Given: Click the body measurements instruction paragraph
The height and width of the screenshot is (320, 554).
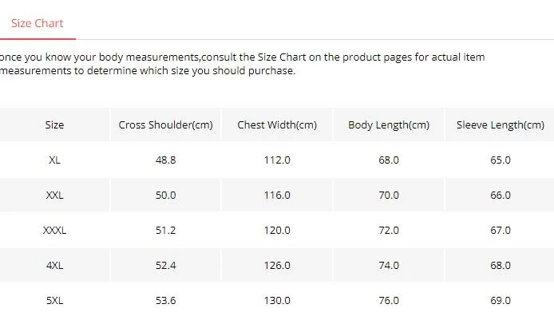Looking at the screenshot, I should [x=243, y=64].
